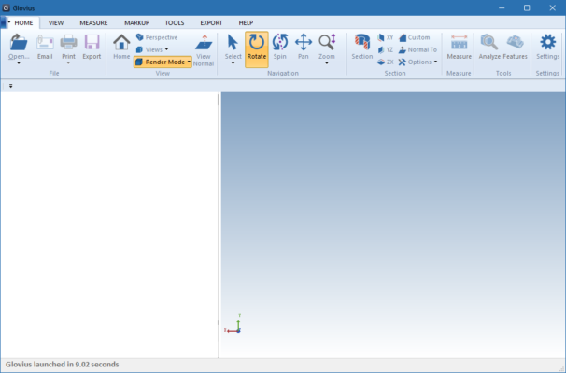Expand the Open dropdown arrow
This screenshot has width=566, height=373.
click(x=19, y=63)
